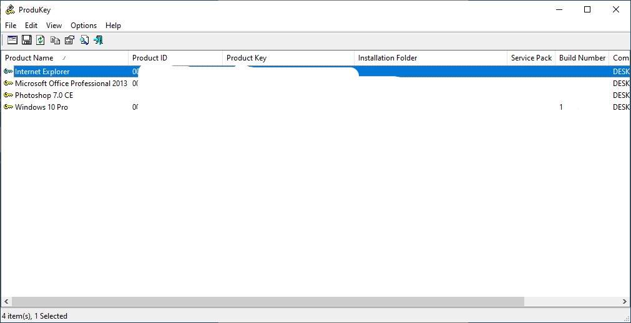Refresh the product key list

[40, 40]
